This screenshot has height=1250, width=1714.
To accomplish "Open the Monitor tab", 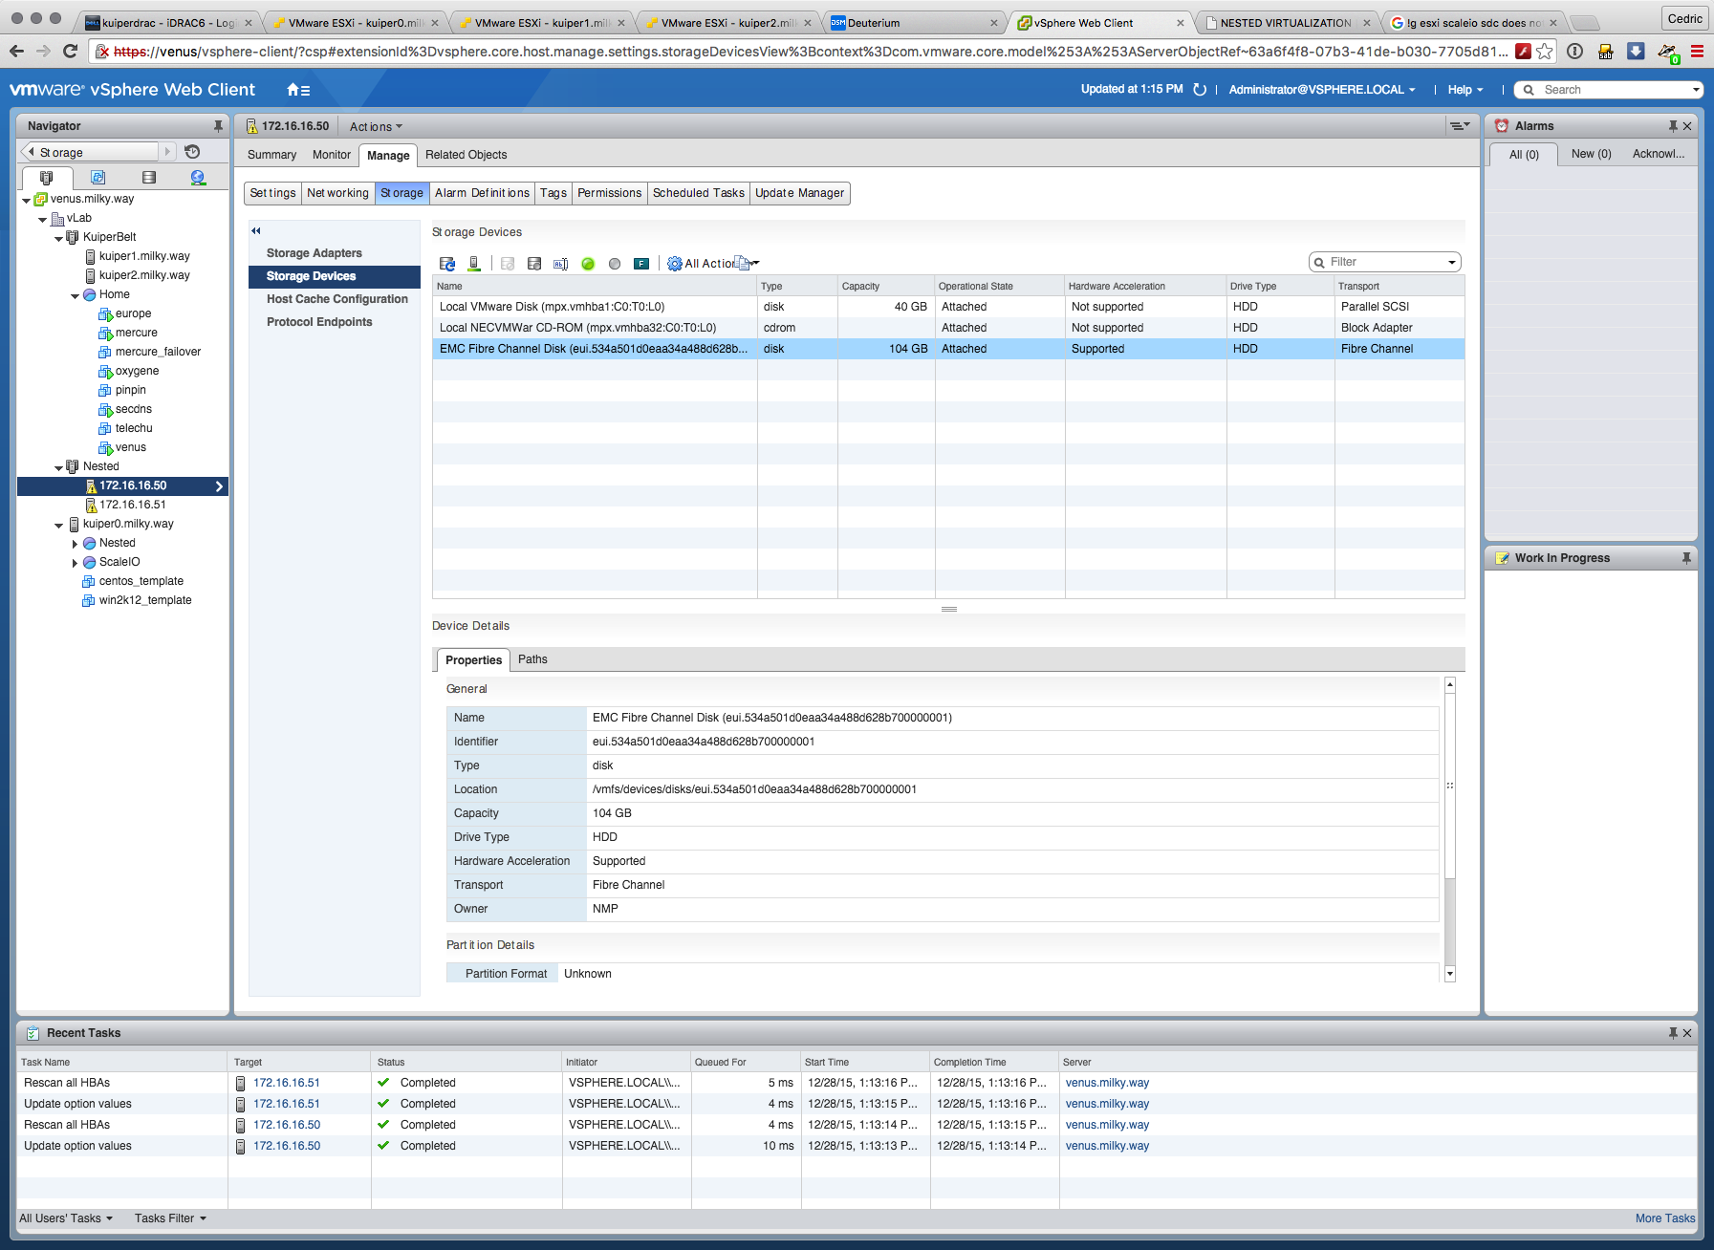I will pyautogui.click(x=331, y=155).
